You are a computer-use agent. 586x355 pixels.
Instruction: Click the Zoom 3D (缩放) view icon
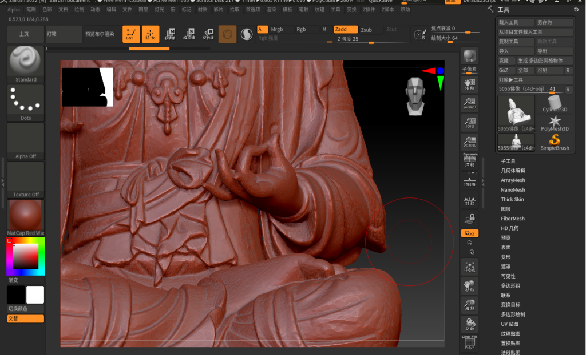pos(469,305)
